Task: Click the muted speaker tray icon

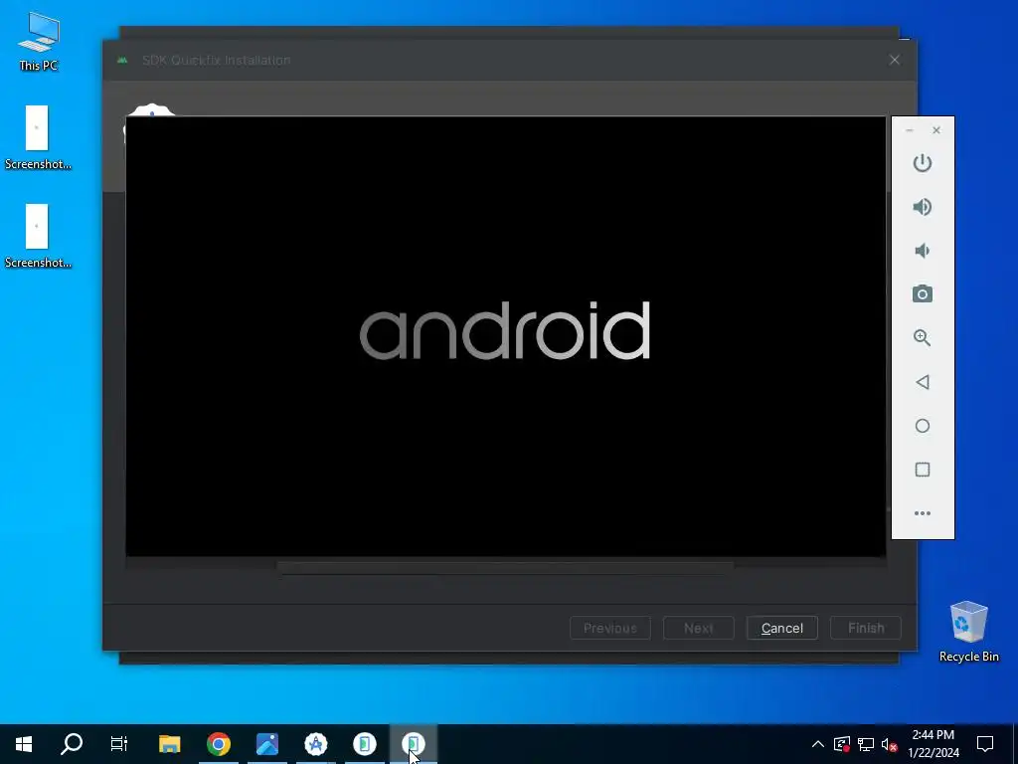Action: click(890, 744)
